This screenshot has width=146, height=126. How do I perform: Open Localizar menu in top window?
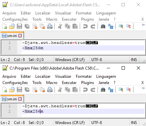pyautogui.click(x=43, y=13)
